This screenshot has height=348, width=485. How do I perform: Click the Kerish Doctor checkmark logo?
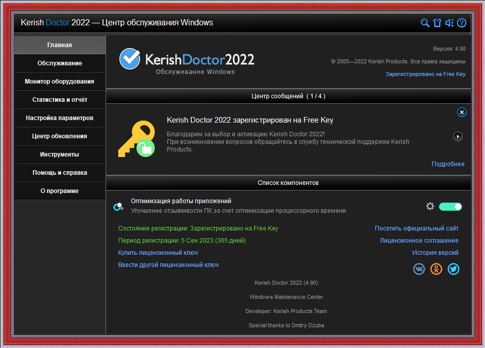click(x=129, y=59)
